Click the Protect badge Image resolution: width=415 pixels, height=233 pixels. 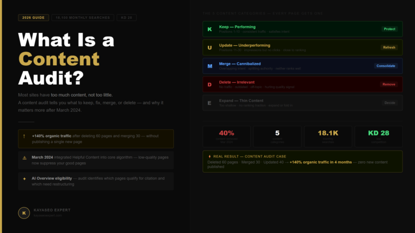click(x=389, y=29)
